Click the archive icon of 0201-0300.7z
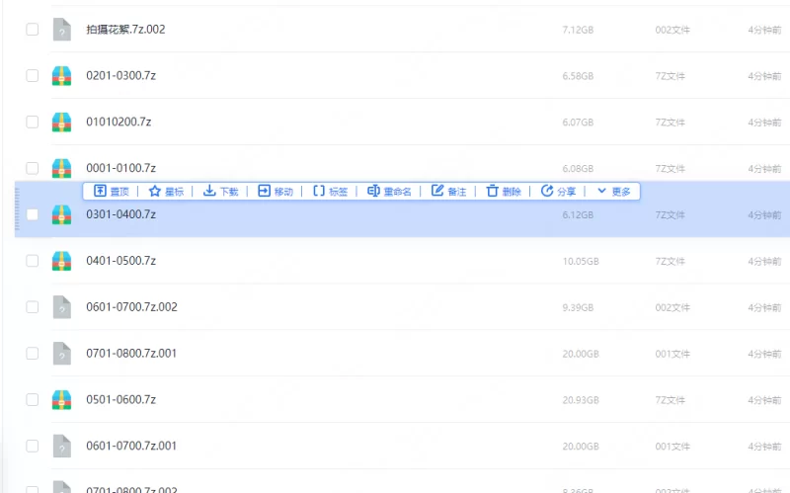The height and width of the screenshot is (493, 790). coord(61,76)
